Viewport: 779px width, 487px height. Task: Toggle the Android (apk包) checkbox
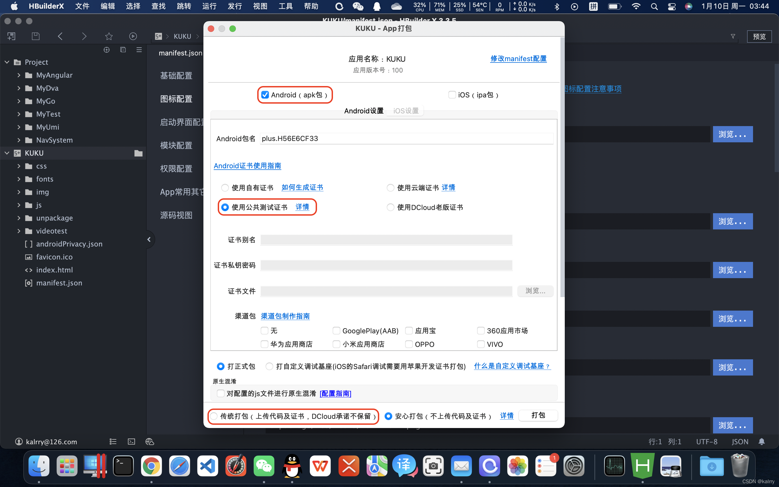pos(265,95)
